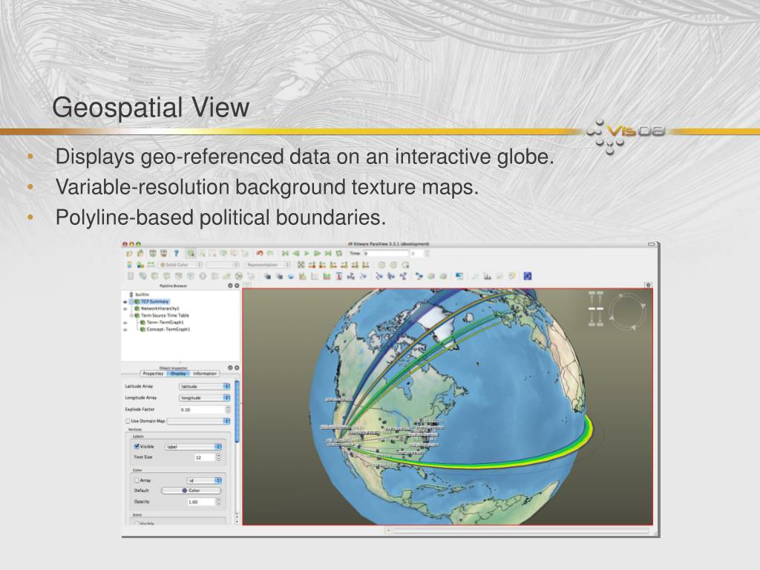This screenshot has height=570, width=760.
Task: Click the left zoom slider on globe view
Action: coord(592,308)
